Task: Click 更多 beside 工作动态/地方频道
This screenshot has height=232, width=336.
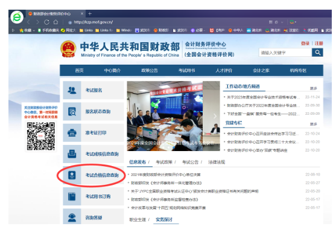Action: (x=313, y=88)
